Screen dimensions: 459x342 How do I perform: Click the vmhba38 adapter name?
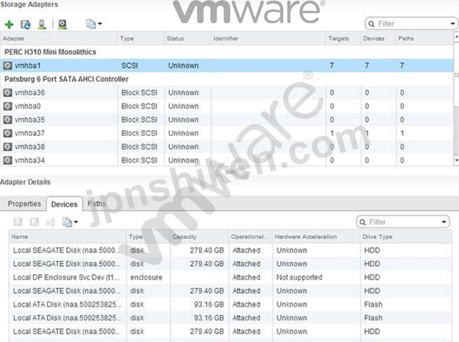coord(30,147)
